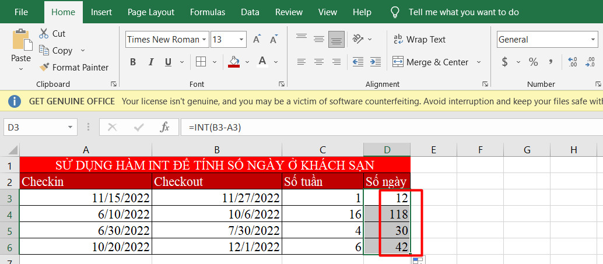This screenshot has height=264, width=603.
Task: Expand the Merge & Center dropdown arrow
Action: click(479, 62)
